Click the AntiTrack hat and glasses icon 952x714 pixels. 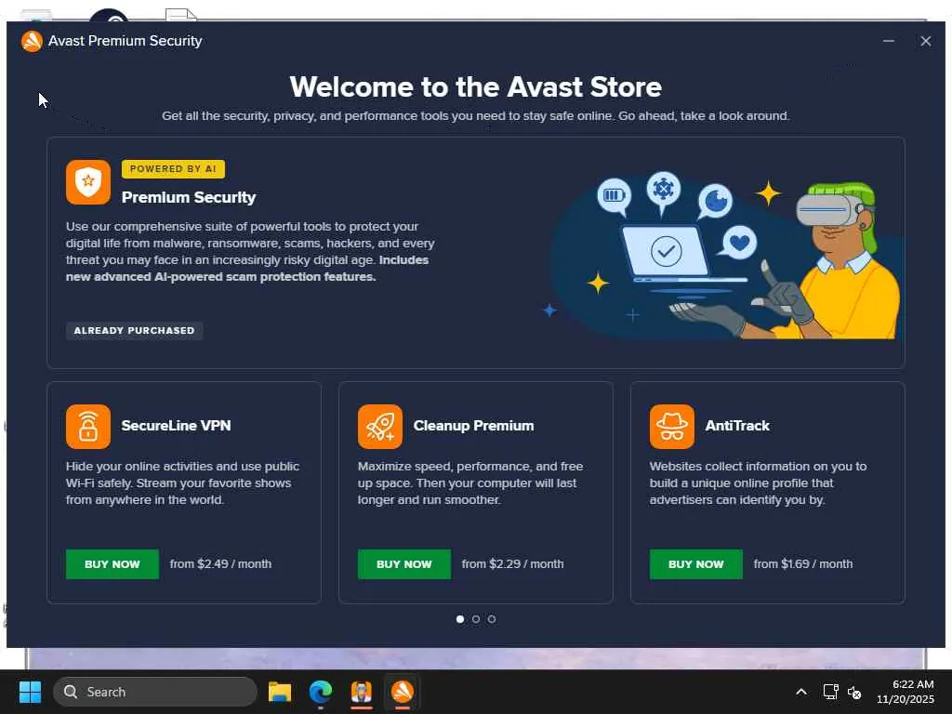coord(671,426)
